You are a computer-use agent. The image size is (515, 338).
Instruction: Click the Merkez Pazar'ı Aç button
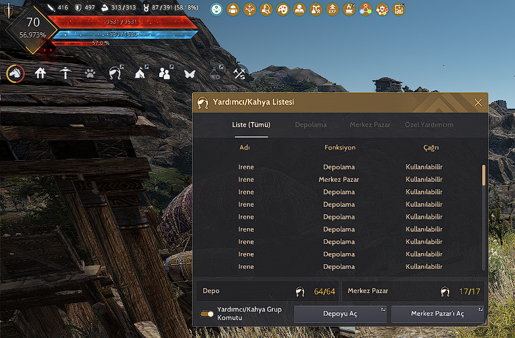tap(437, 314)
